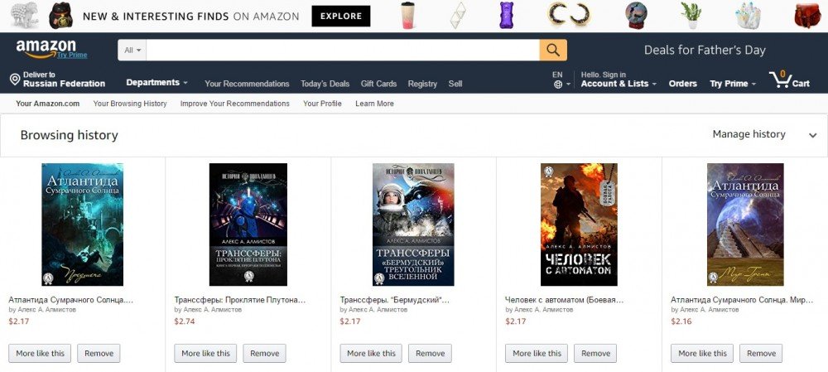
Task: Switch to Your Browsing History tab
Action: [130, 104]
